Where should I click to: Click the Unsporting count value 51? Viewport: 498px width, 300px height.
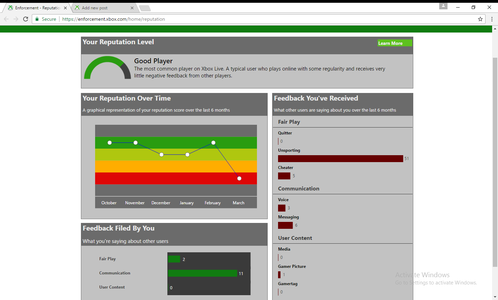click(x=407, y=159)
